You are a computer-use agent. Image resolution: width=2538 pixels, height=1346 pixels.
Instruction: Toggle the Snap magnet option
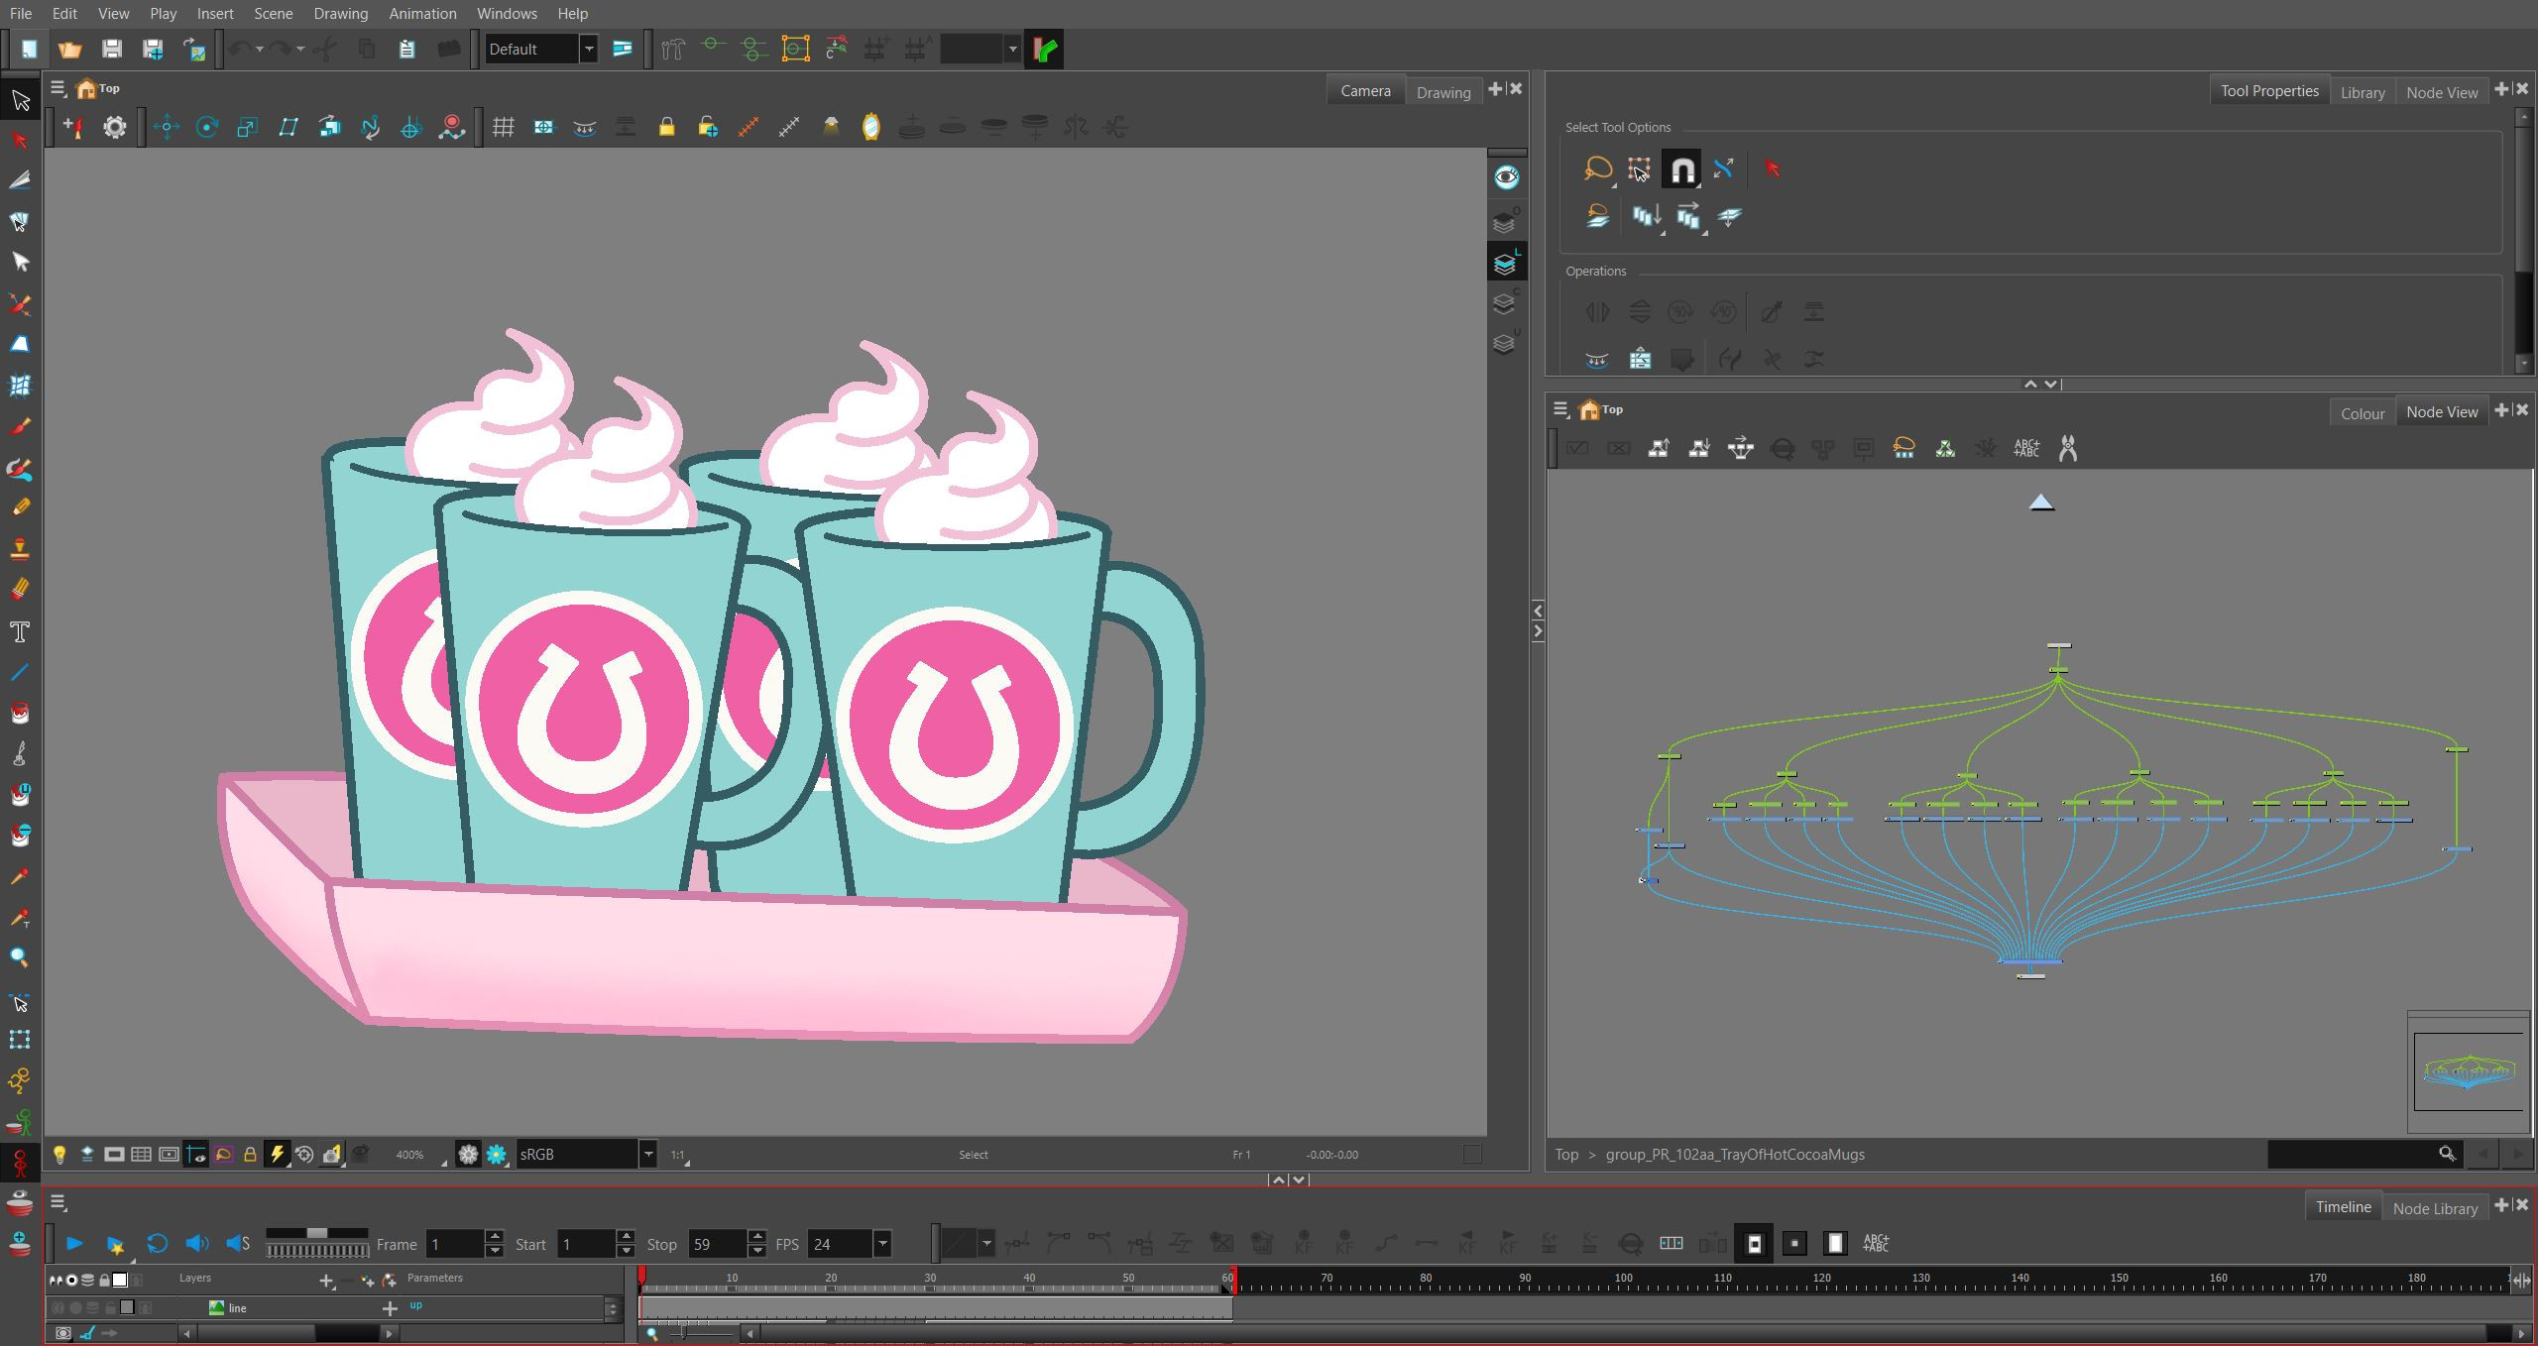click(x=1681, y=169)
